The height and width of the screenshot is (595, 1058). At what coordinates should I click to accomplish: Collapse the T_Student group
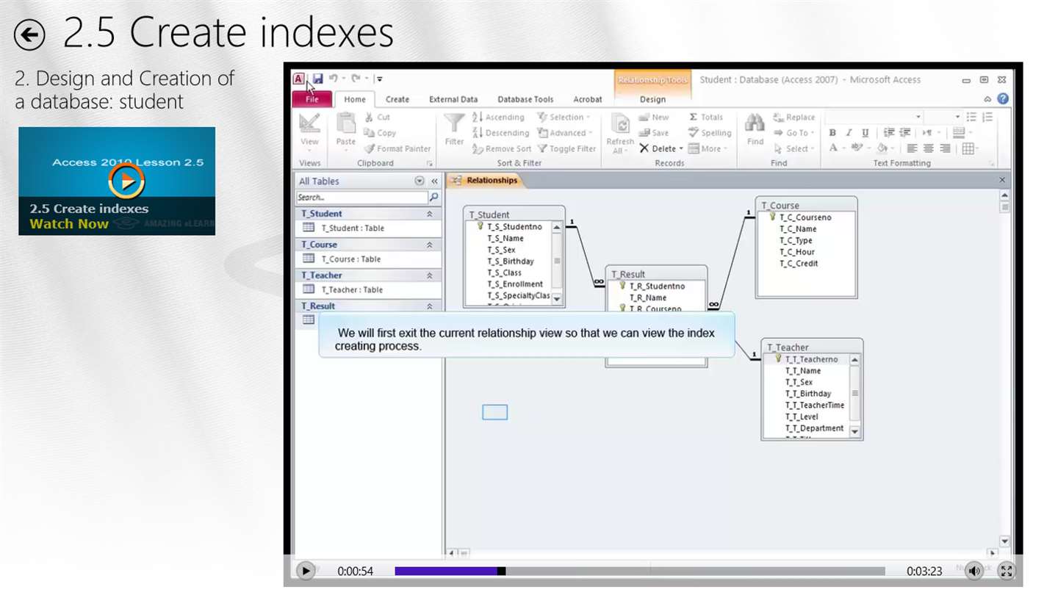coord(430,214)
